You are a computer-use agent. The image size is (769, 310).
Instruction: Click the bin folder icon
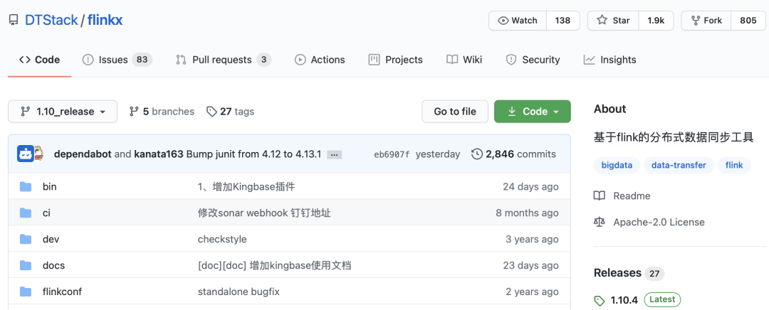(x=26, y=187)
